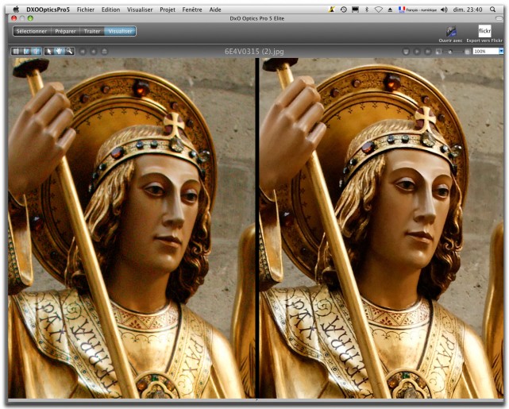The image size is (509, 409).
Task: Open the Aide menu
Action: coord(215,10)
